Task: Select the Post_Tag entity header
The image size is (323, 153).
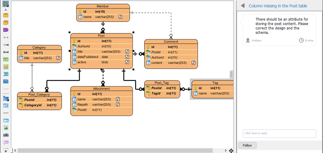Action: tap(162, 83)
